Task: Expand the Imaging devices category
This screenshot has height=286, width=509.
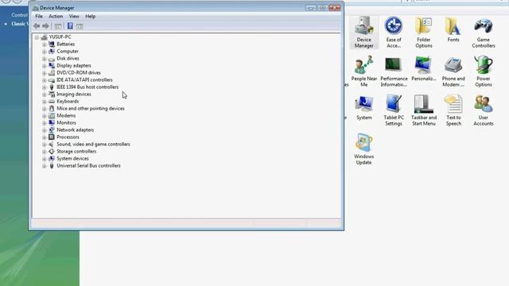Action: (45, 95)
